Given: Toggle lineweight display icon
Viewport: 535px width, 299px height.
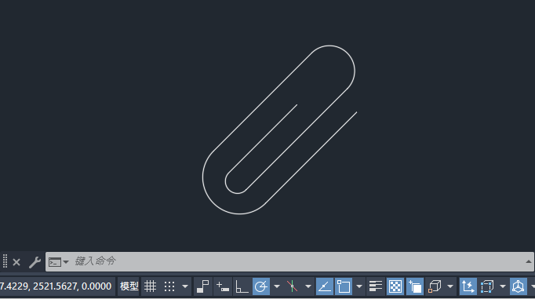Looking at the screenshot, I should point(376,286).
